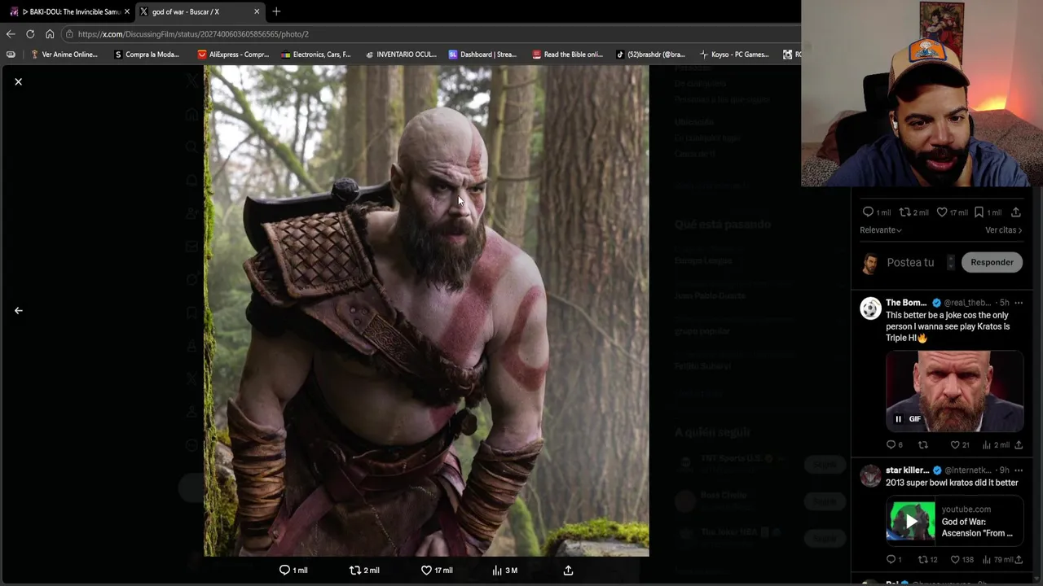The image size is (1043, 586).
Task: Click the Postea tu reply field
Action: pos(910,262)
